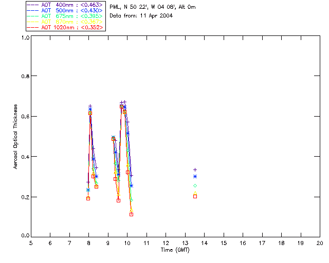The width and height of the screenshot is (329, 263).
Task: Click the x-axis tick label 12
Action: click(166, 242)
